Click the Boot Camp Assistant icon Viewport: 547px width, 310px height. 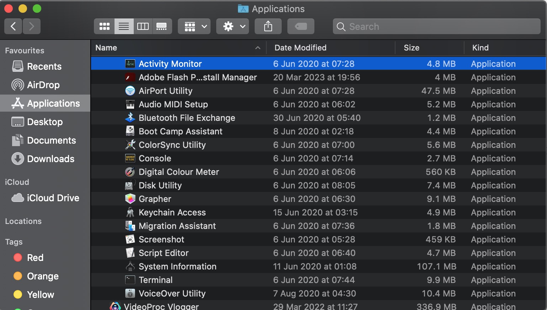pyautogui.click(x=130, y=131)
